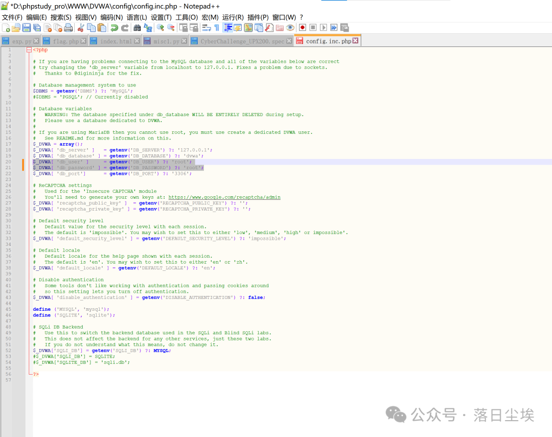
Task: Paste clipboard with the Paste toolbar icon
Action: click(102, 28)
